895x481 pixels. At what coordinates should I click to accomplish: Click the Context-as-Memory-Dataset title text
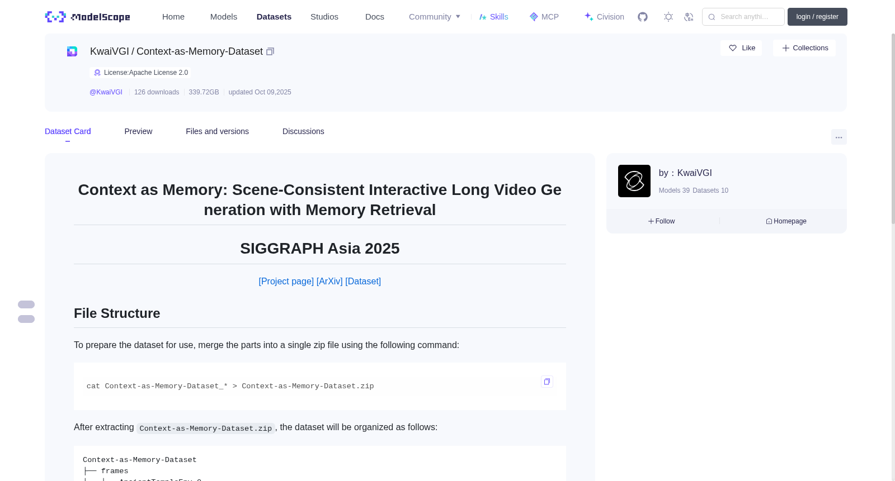click(x=200, y=51)
